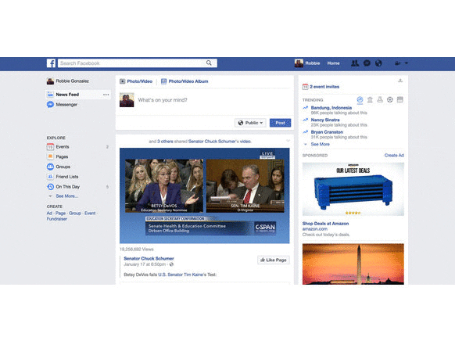This screenshot has width=455, height=341.
Task: Select the entertainment trending category icon
Action: 399,100
